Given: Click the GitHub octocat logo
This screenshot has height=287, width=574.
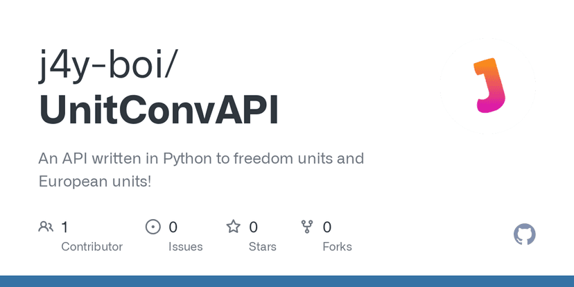Looking at the screenshot, I should click(x=525, y=234).
